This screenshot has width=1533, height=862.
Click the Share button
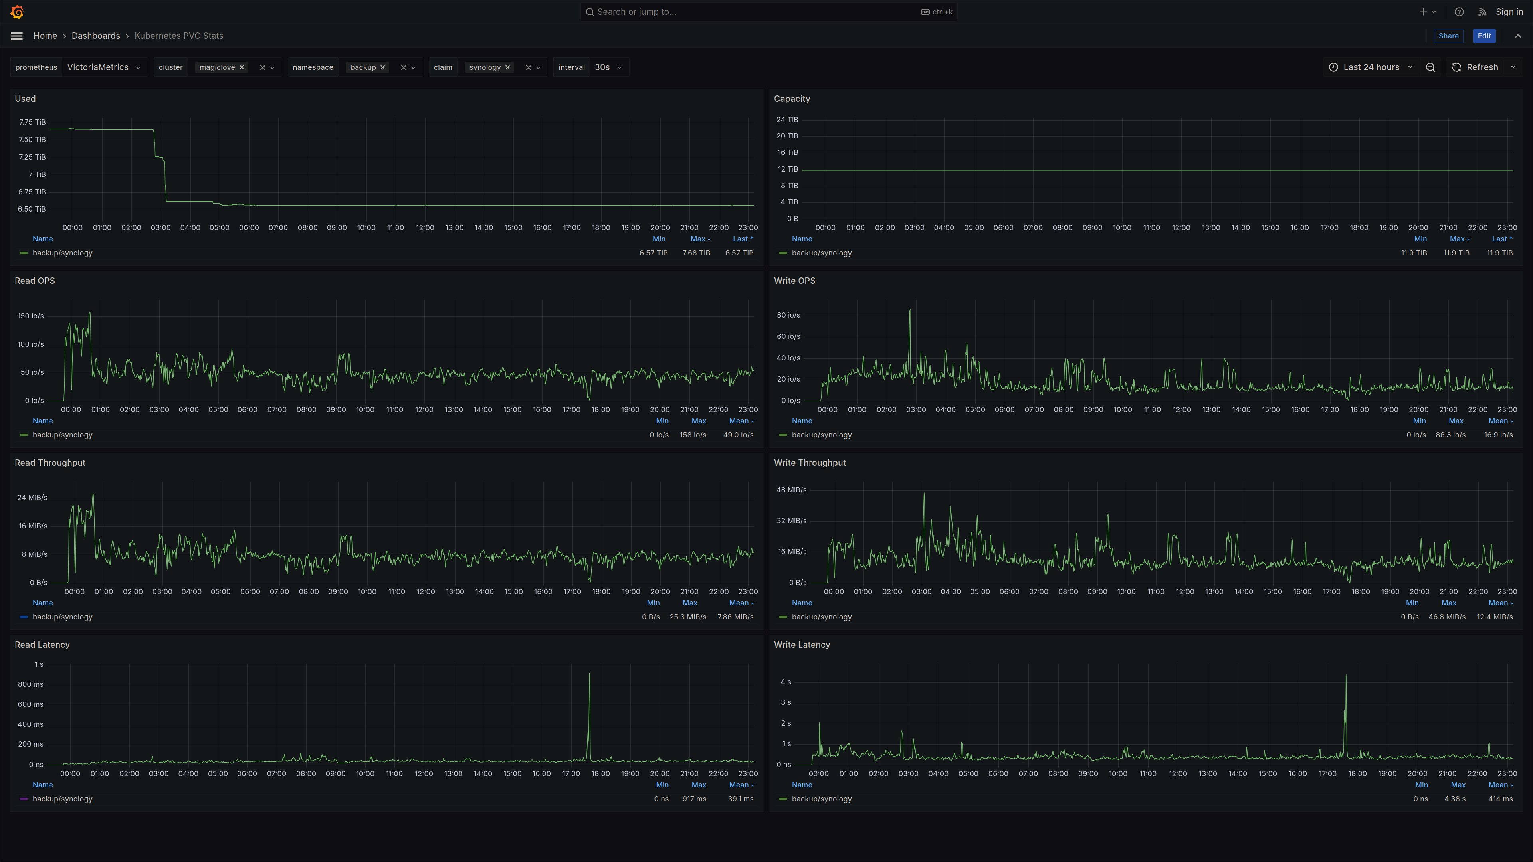point(1448,36)
